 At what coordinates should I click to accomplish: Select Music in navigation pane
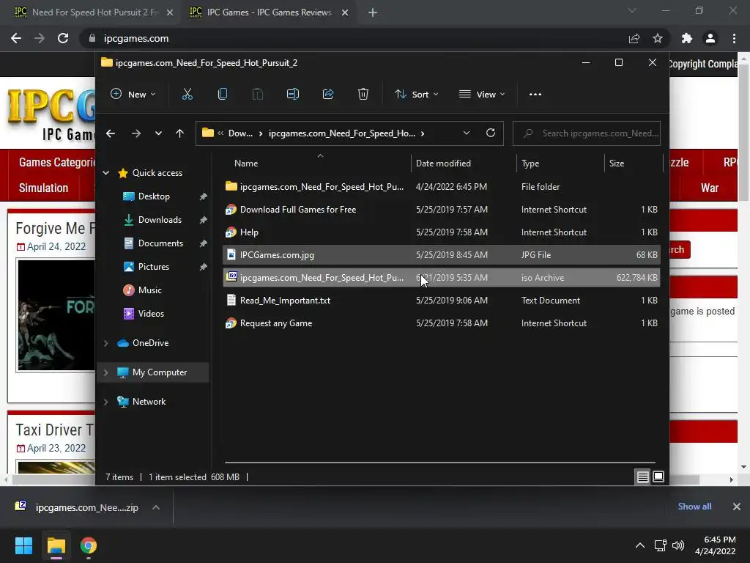coord(149,290)
